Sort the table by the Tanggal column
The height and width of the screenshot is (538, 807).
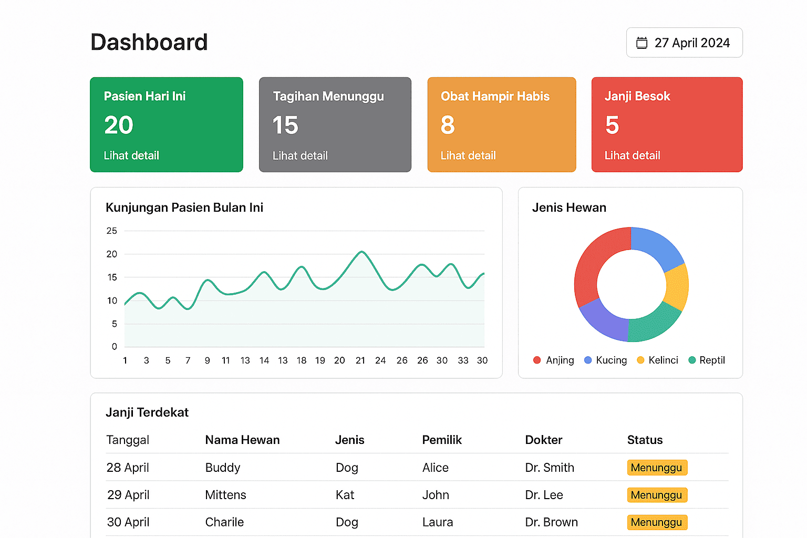coord(128,440)
